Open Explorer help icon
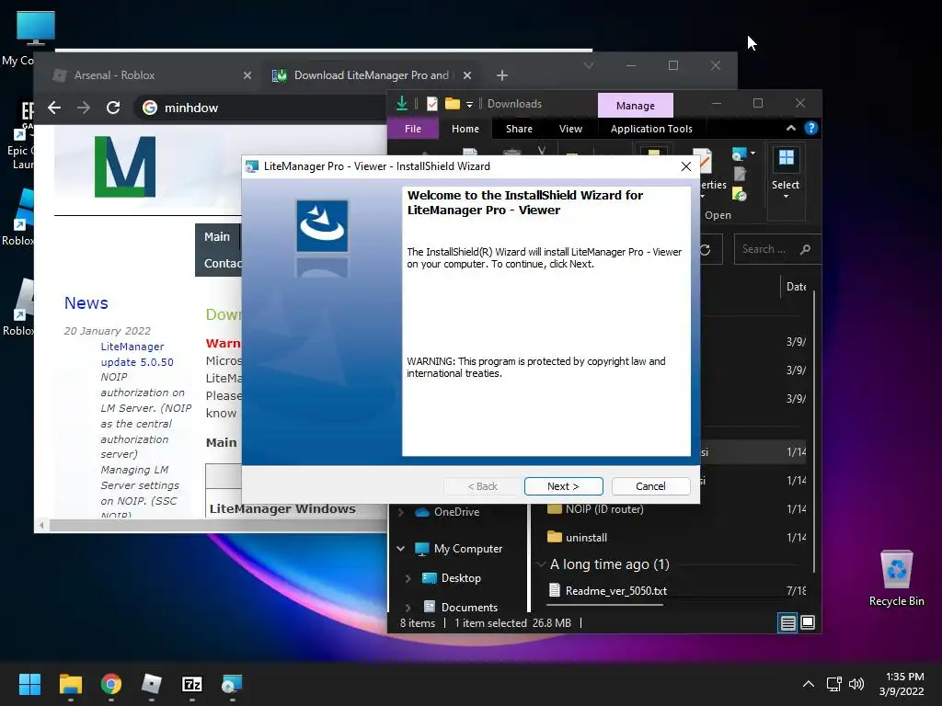The height and width of the screenshot is (706, 942). click(811, 128)
